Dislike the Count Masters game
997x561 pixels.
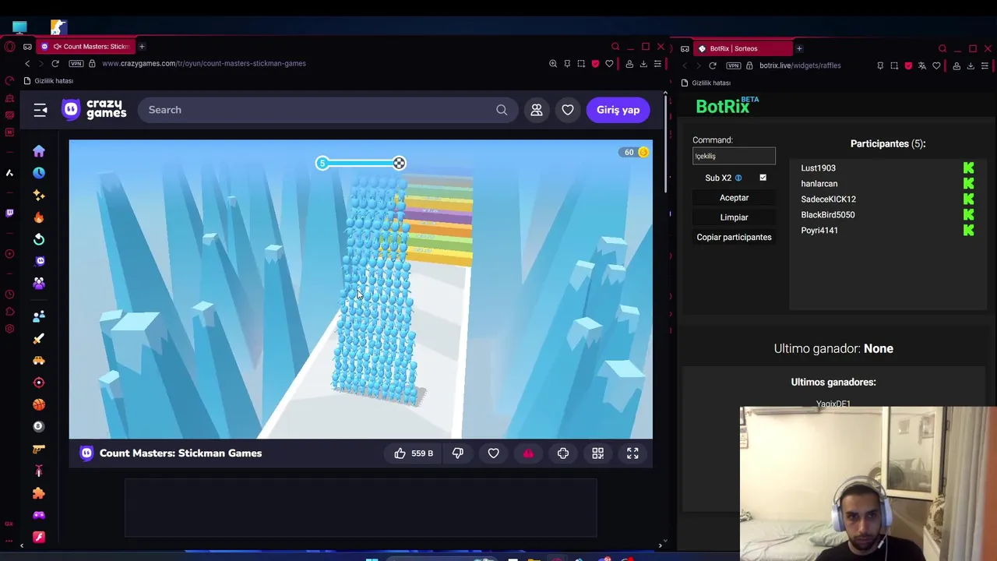[x=458, y=453]
